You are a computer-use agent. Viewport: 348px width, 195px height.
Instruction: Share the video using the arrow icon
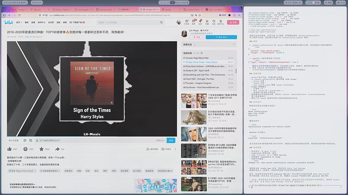pos(57,149)
